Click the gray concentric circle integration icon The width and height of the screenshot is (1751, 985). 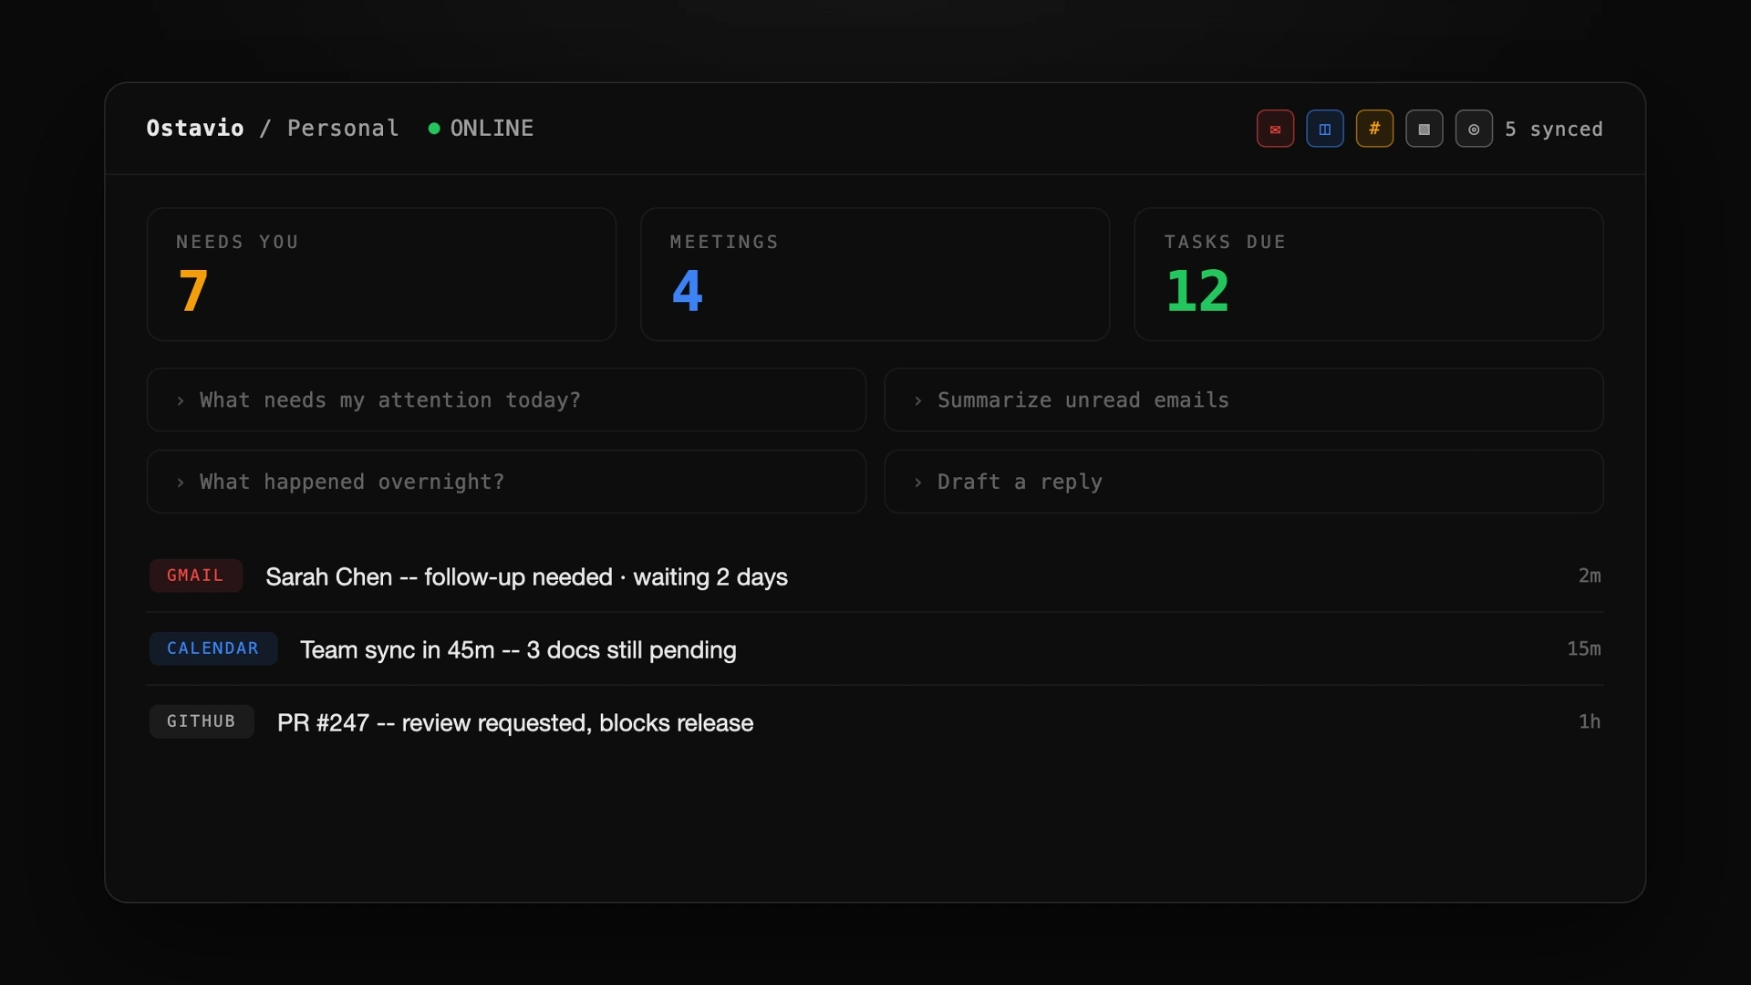click(x=1474, y=129)
